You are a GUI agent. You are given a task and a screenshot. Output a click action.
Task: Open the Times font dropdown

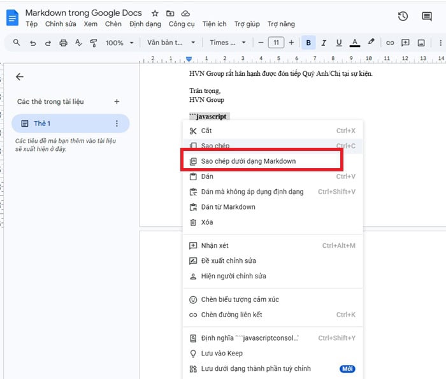227,43
